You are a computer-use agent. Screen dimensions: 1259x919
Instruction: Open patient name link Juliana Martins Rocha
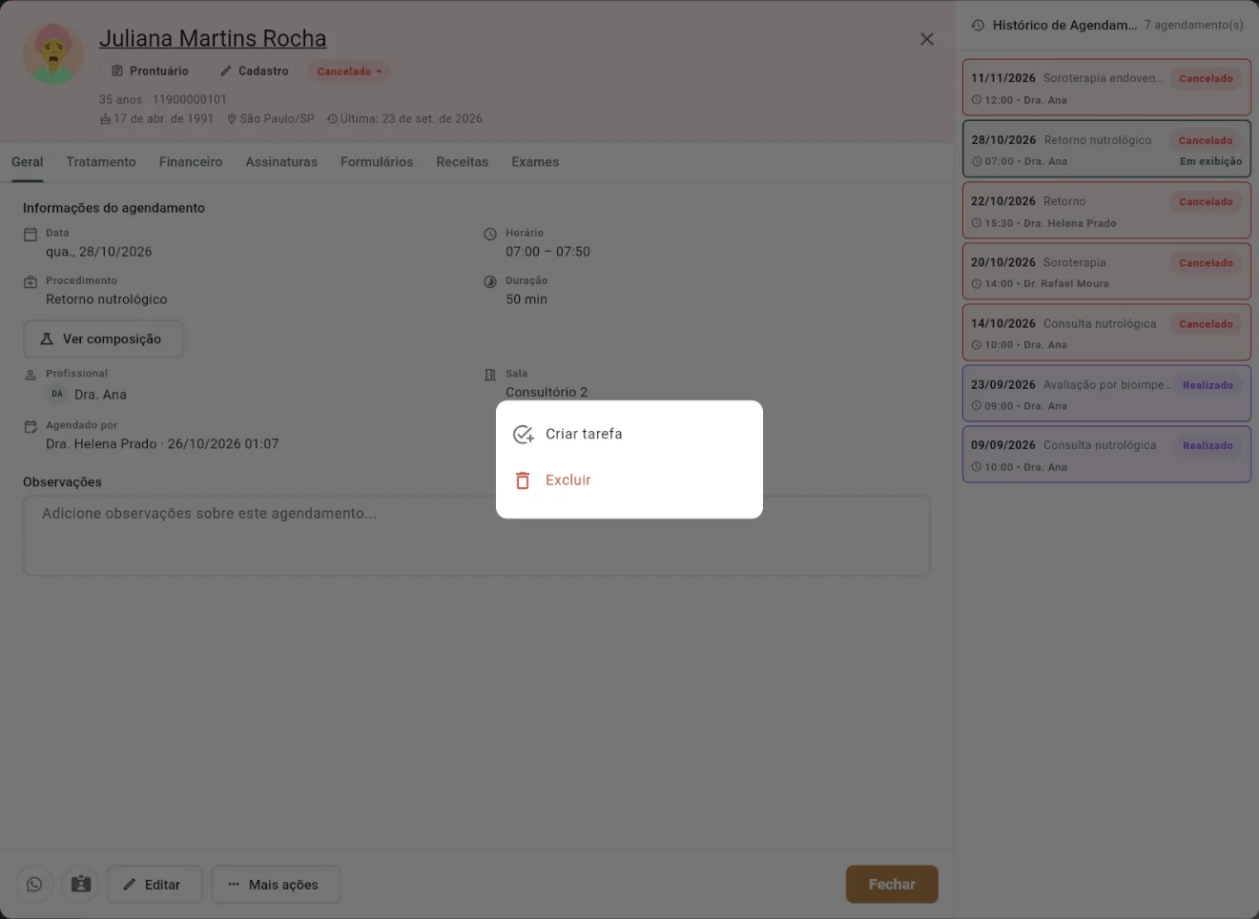(213, 39)
